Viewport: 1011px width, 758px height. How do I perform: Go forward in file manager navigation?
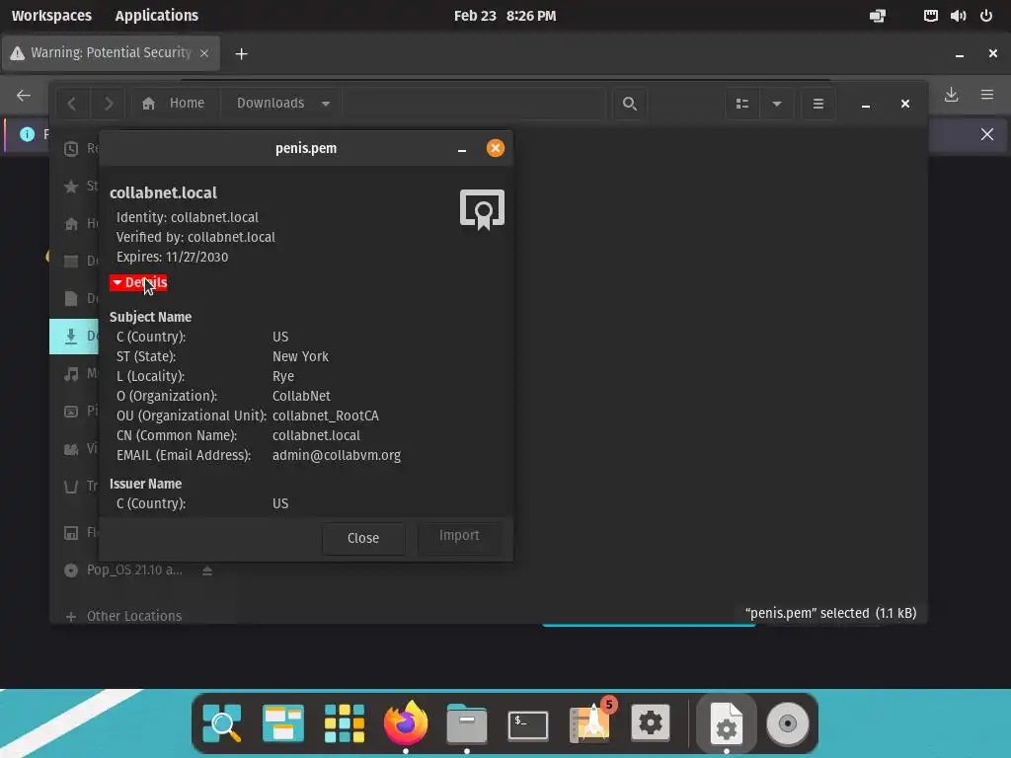click(109, 103)
